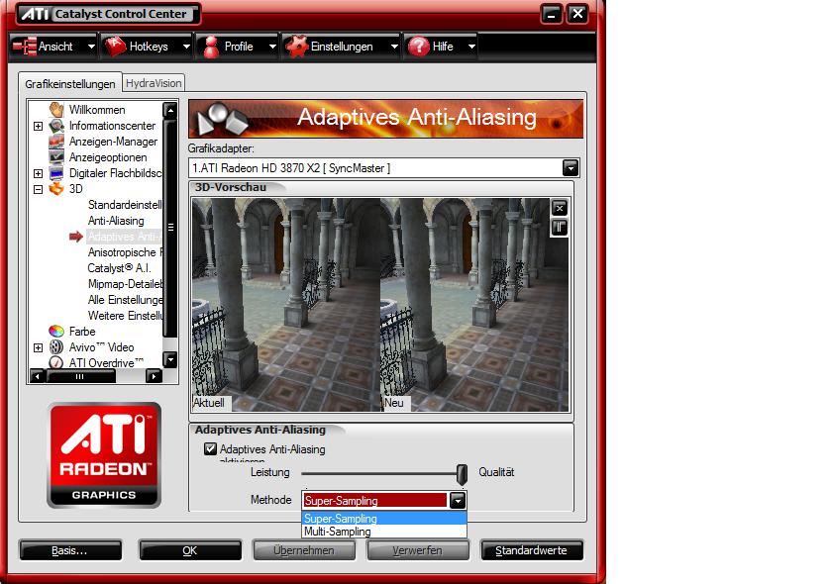Screen dimensions: 832x584
Task: Pause the 3D preview animation
Action: (560, 228)
